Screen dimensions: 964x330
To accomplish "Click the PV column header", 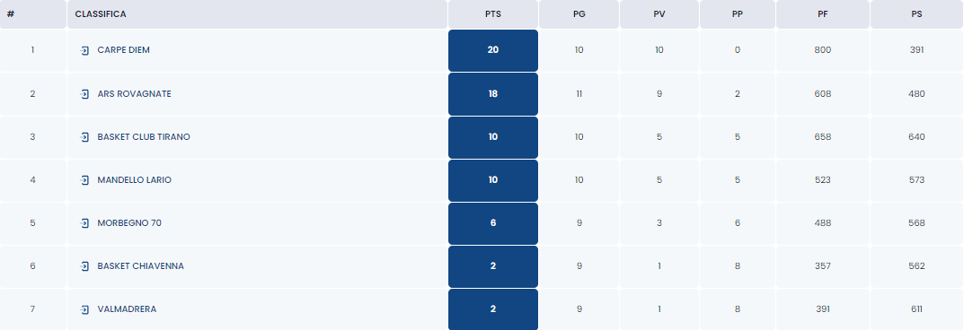I will point(659,14).
